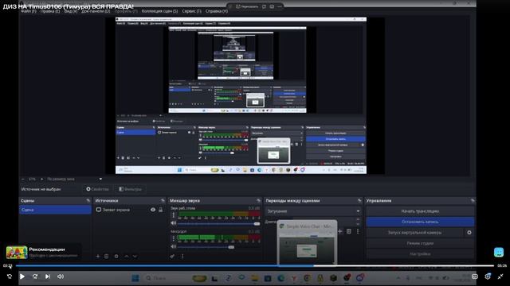Click the replay/loop icon in player controls

[x=9, y=276]
